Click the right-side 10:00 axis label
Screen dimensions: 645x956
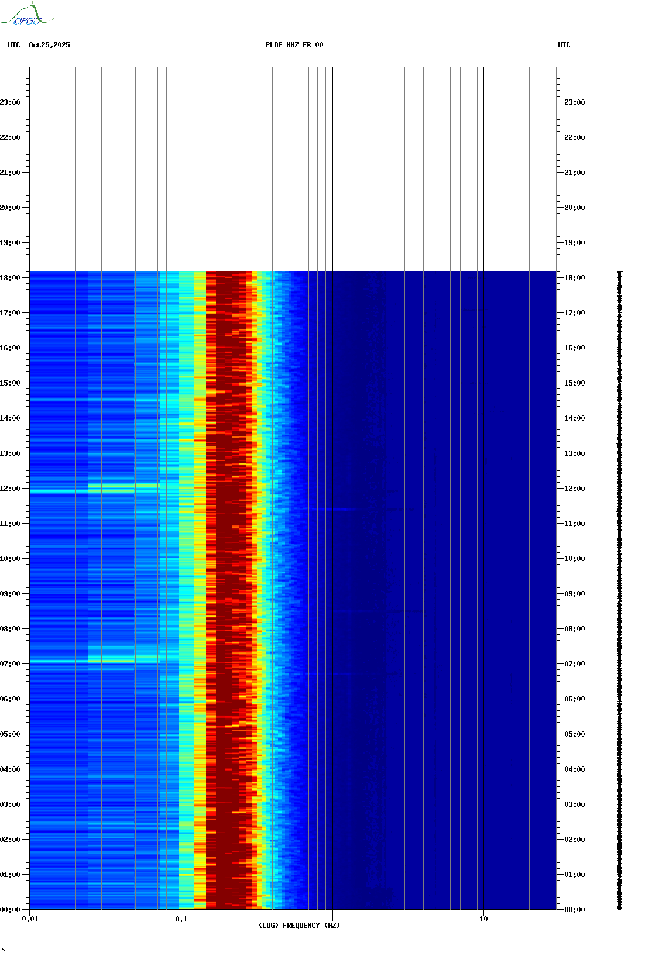click(x=575, y=559)
